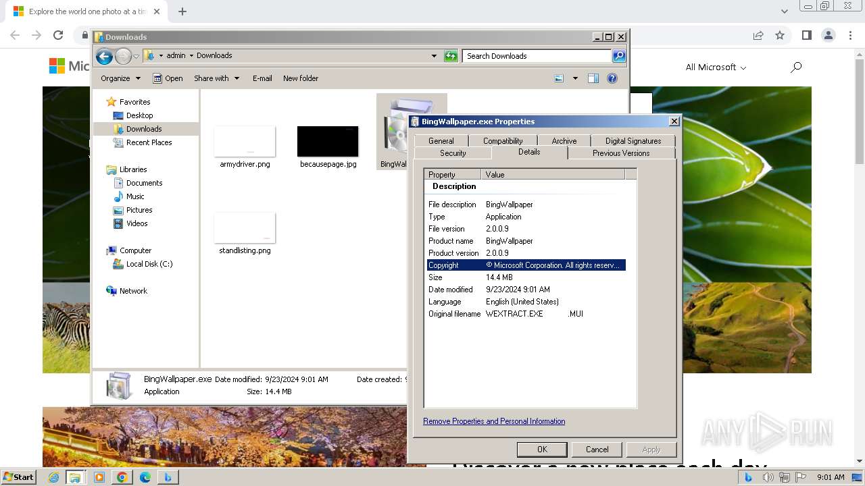Click Explorer's back navigation arrow
The width and height of the screenshot is (865, 486).
click(x=104, y=57)
